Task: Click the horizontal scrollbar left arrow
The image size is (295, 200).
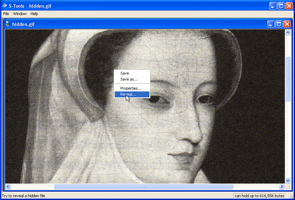Action: pos(8,186)
